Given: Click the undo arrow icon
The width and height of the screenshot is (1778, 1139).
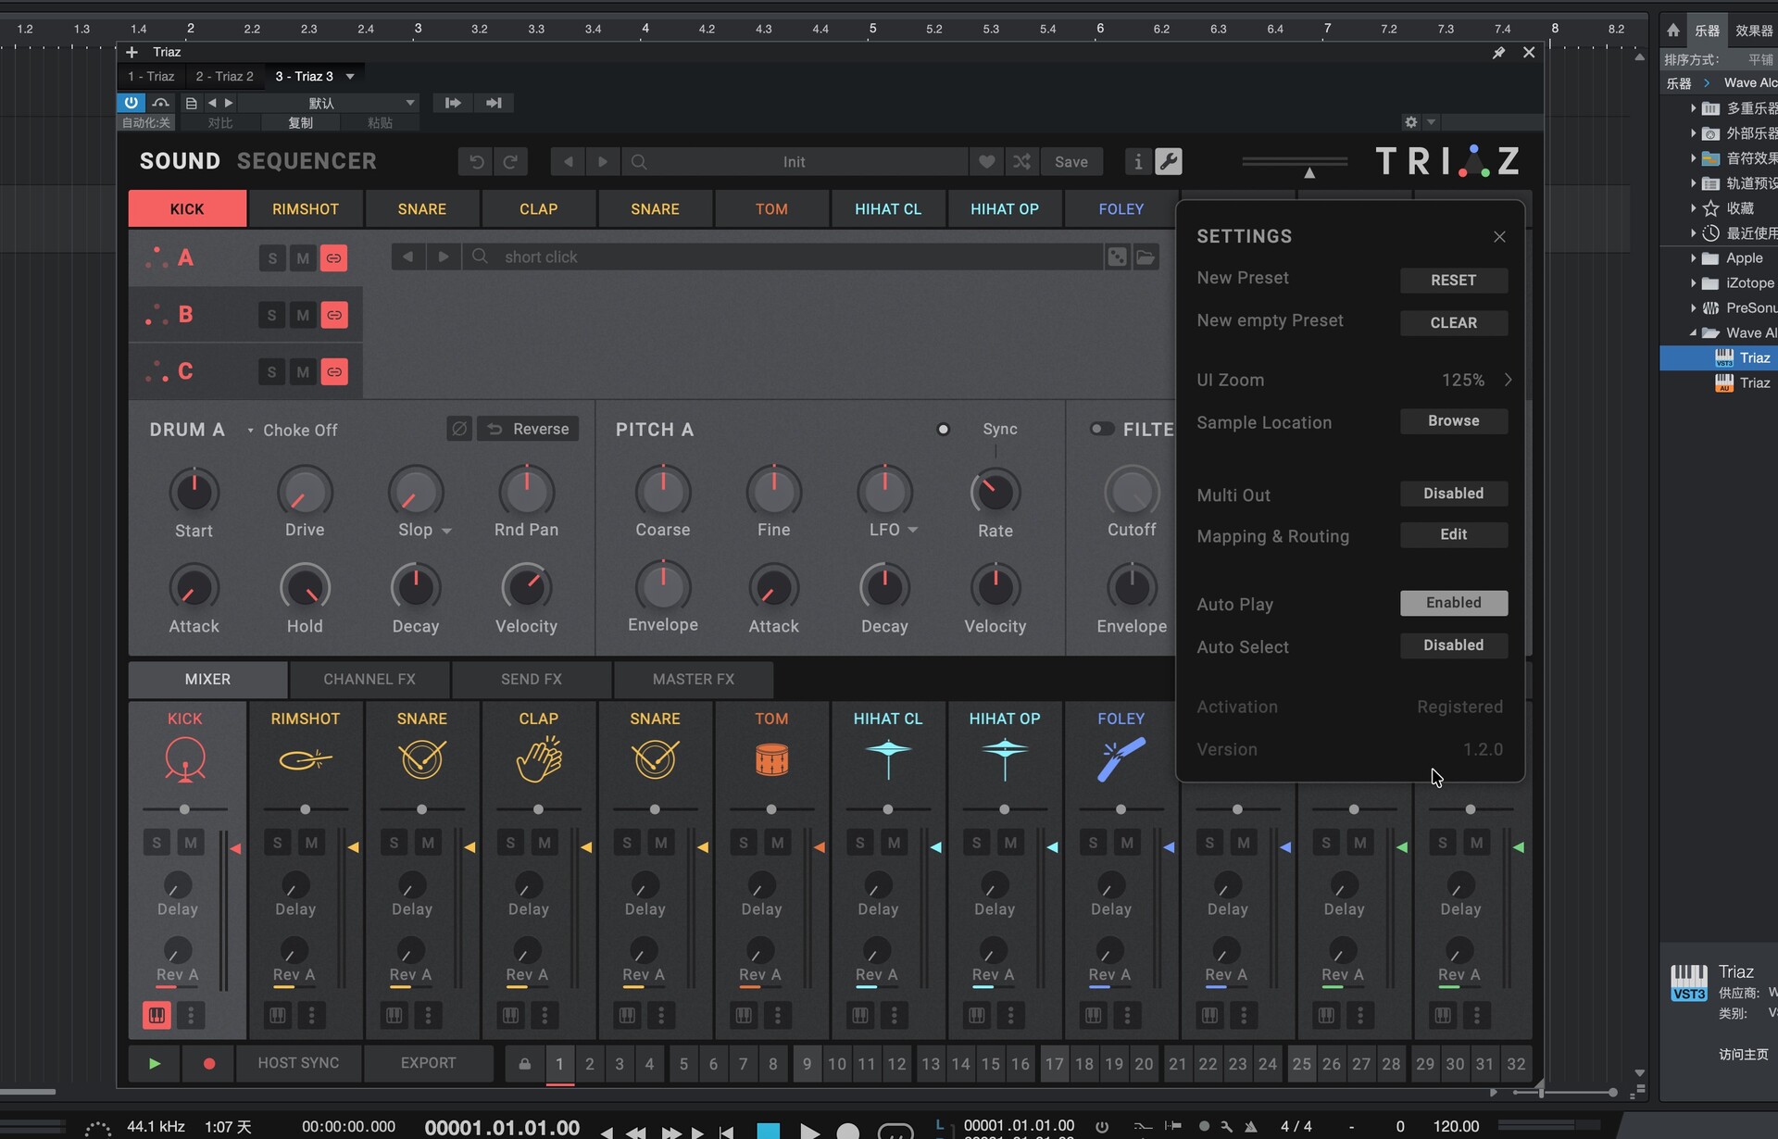Looking at the screenshot, I should pos(476,161).
